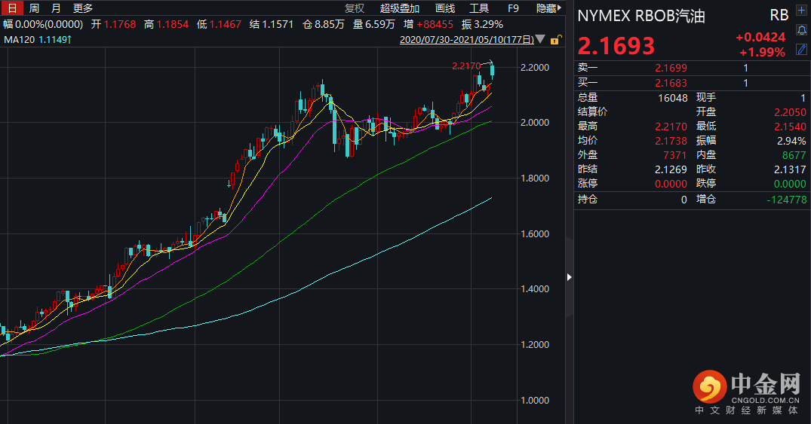Image resolution: width=811 pixels, height=424 pixels.
Task: Open the F9 info page
Action: (x=513, y=8)
